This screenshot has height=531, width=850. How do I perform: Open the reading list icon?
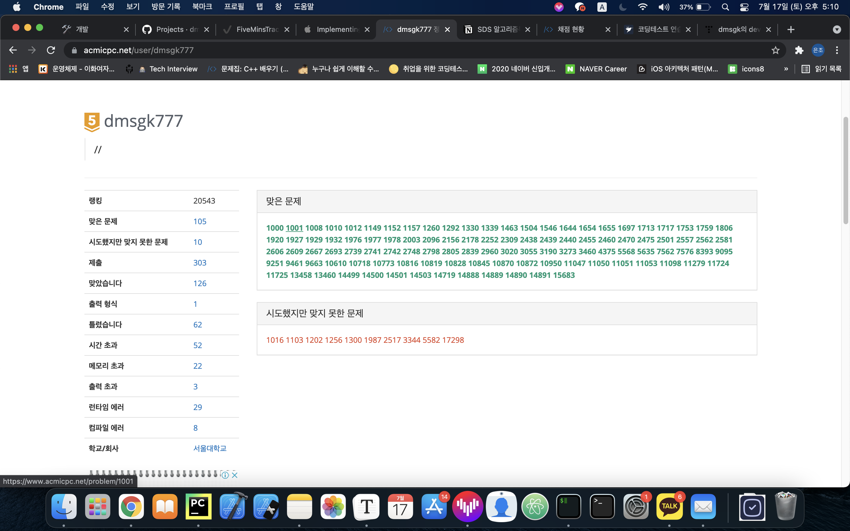pos(805,69)
